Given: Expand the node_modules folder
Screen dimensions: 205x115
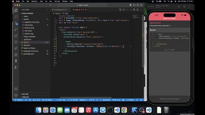Looking at the screenshot, I should [x=35, y=36].
